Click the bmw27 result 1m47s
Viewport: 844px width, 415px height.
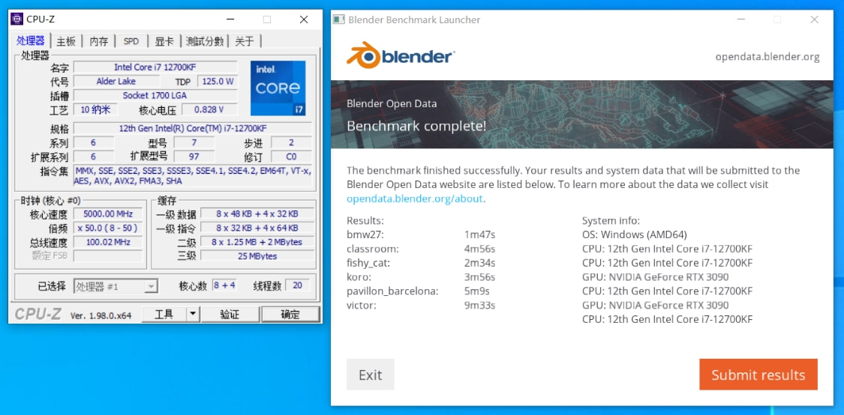[x=479, y=234]
